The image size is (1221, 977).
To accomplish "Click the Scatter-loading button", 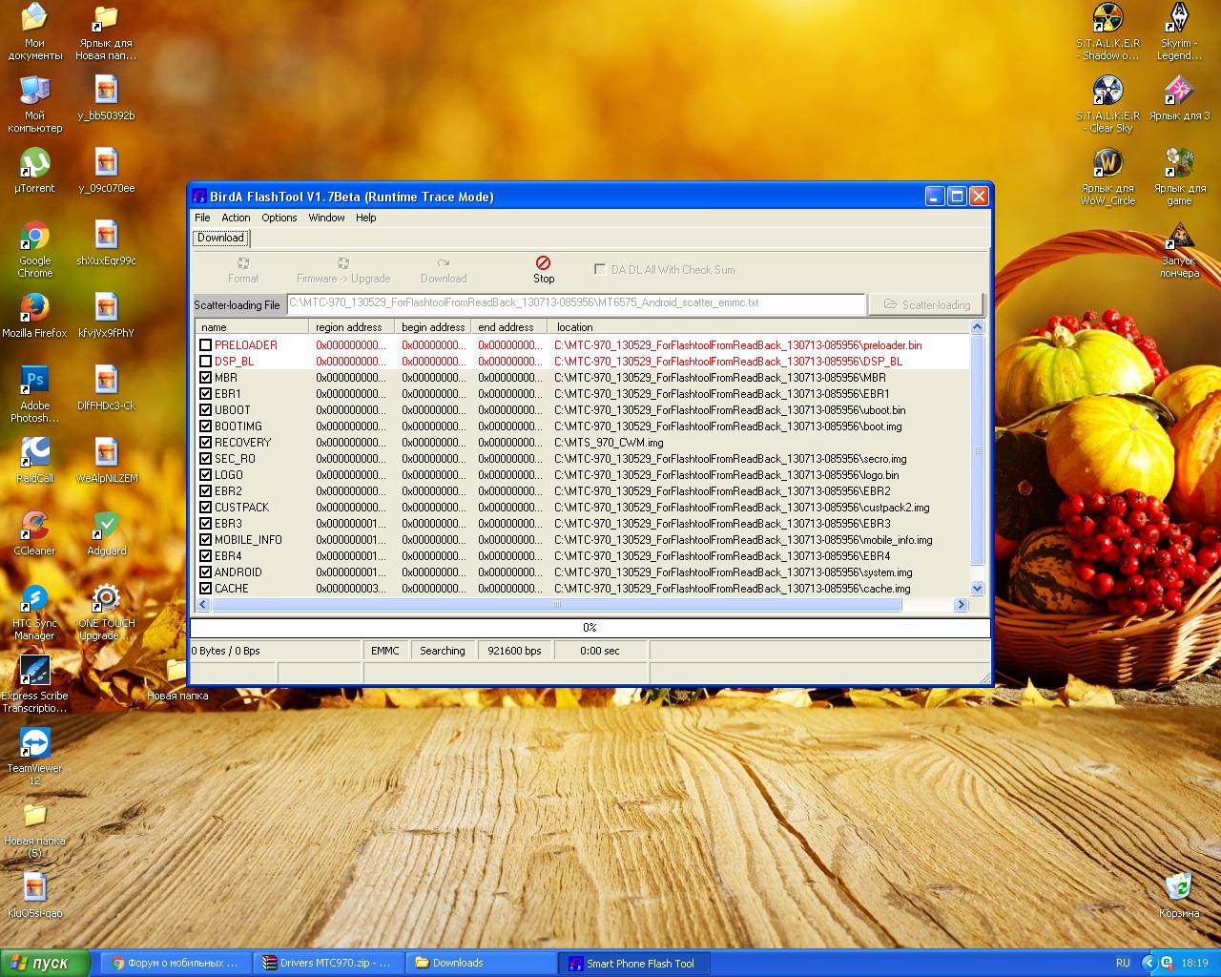I will 925,304.
